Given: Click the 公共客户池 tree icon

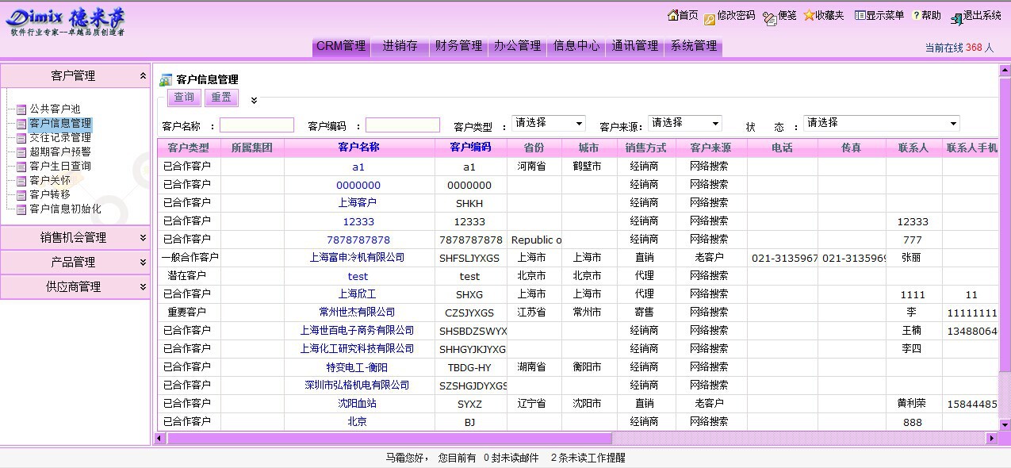Looking at the screenshot, I should point(21,109).
